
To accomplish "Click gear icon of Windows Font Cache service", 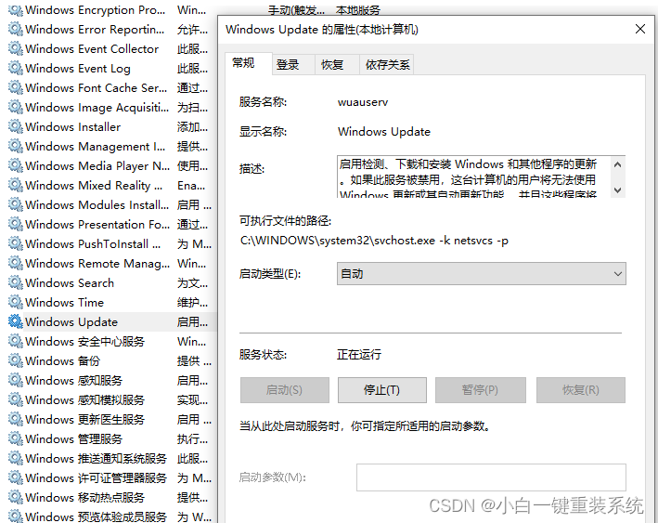I will [x=16, y=88].
